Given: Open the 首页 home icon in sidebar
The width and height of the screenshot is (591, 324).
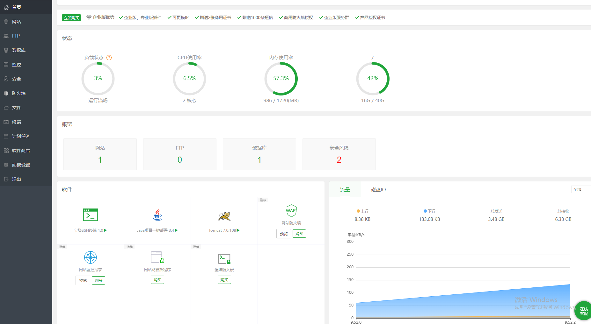Looking at the screenshot, I should click(x=6, y=7).
